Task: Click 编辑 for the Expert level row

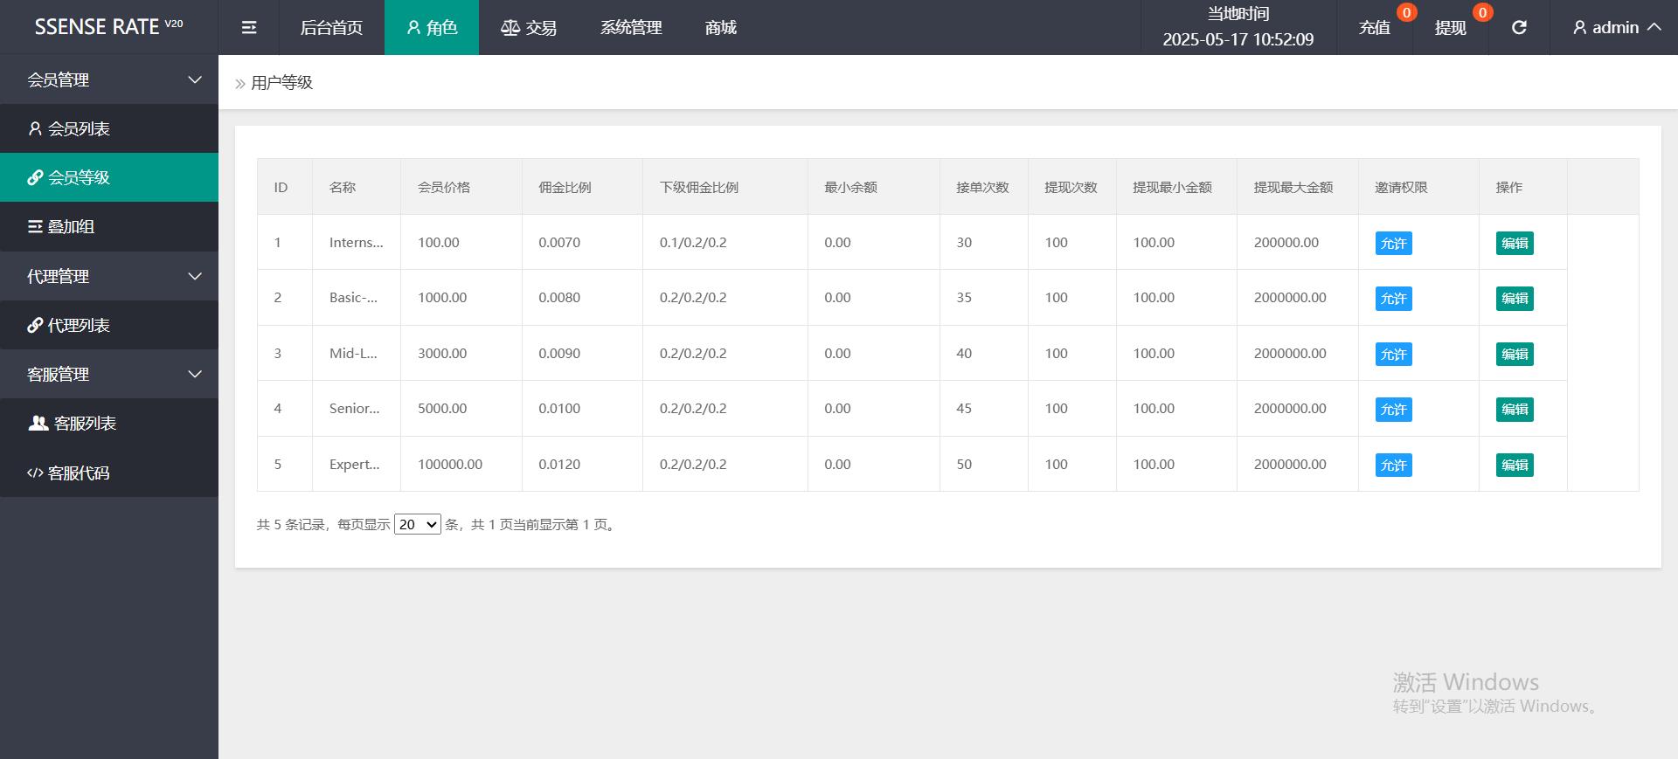Action: point(1515,465)
